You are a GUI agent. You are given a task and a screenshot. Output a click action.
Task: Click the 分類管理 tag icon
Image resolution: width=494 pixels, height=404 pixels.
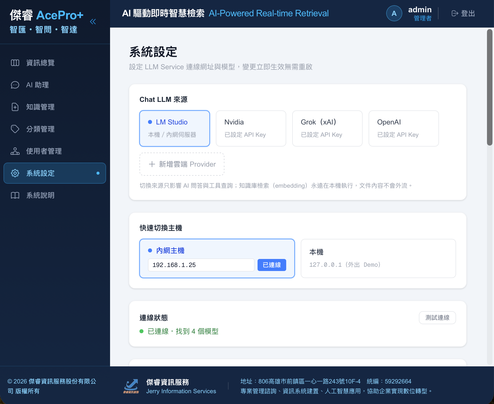click(15, 129)
